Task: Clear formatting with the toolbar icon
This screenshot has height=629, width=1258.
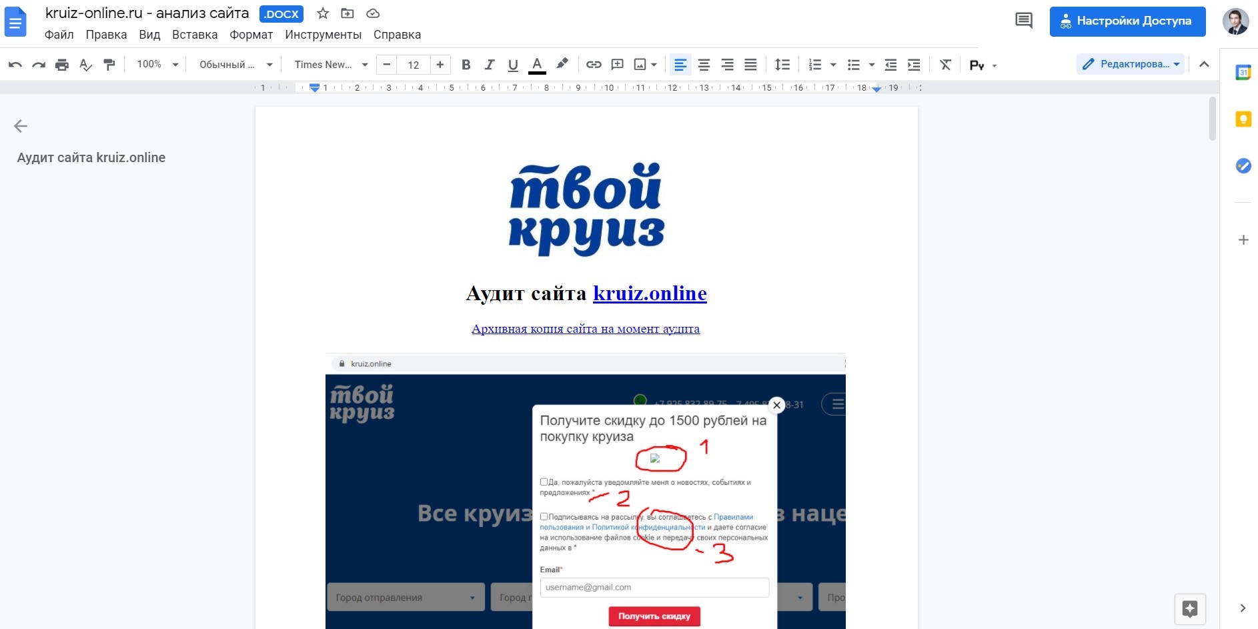Action: click(x=945, y=64)
